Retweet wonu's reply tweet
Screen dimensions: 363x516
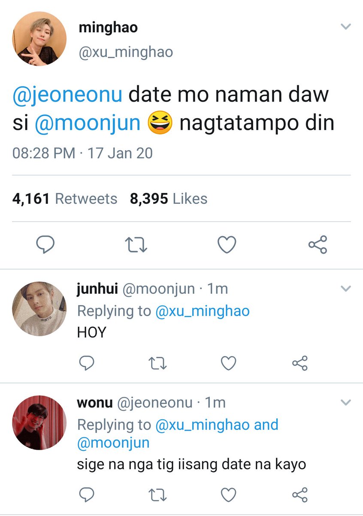tap(158, 494)
